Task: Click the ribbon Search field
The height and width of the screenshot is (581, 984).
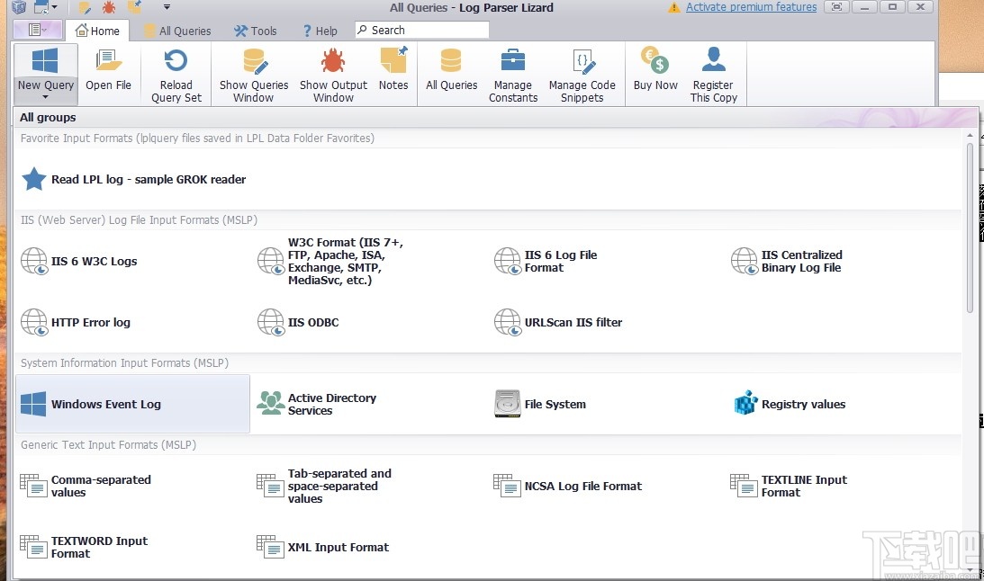Action: (x=421, y=30)
